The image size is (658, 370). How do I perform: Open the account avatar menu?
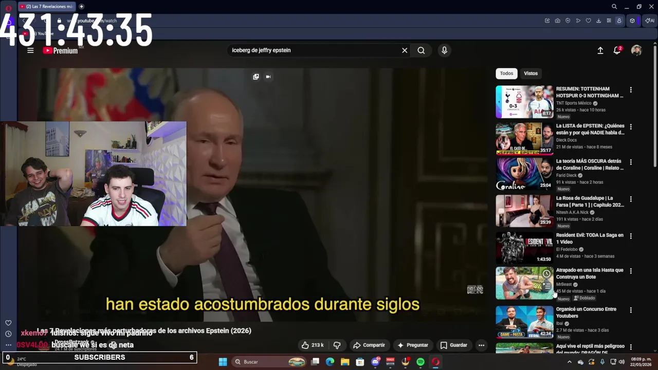(636, 50)
